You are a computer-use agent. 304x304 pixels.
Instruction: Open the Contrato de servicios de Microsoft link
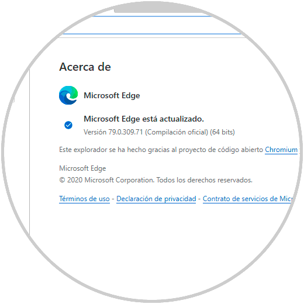click(248, 199)
